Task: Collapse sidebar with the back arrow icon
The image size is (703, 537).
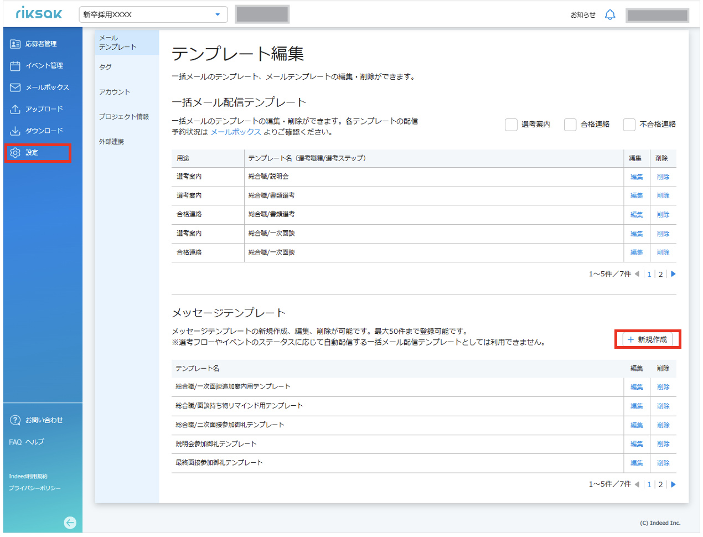Action: (x=70, y=523)
